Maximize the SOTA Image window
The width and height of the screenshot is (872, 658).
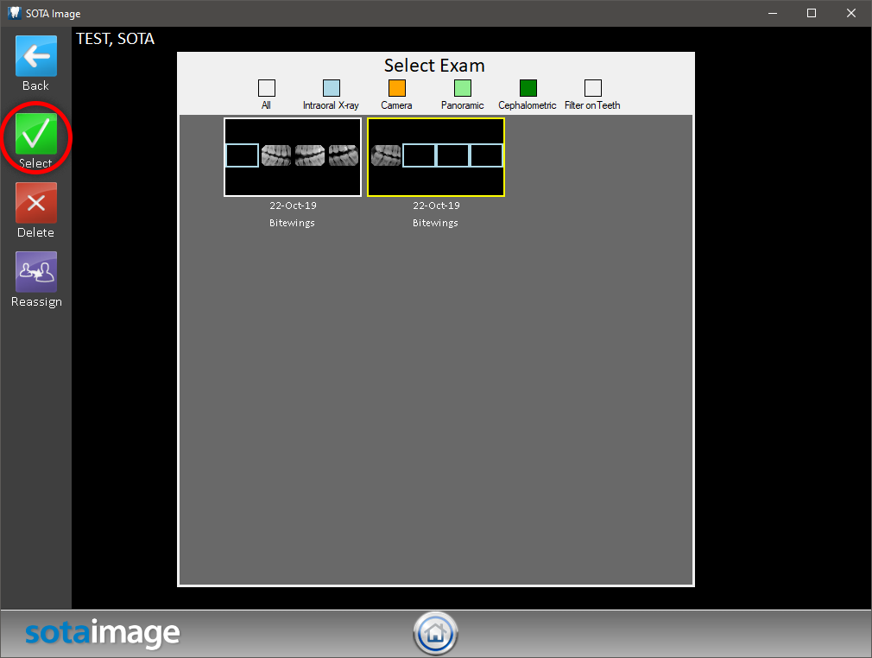[812, 13]
